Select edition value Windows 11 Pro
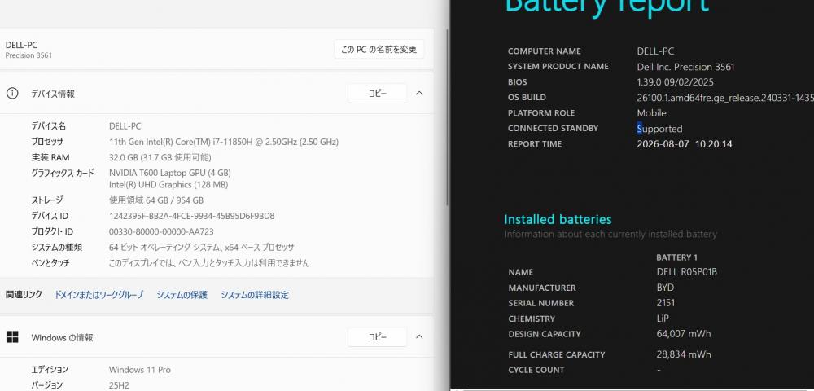The image size is (814, 391). [140, 370]
